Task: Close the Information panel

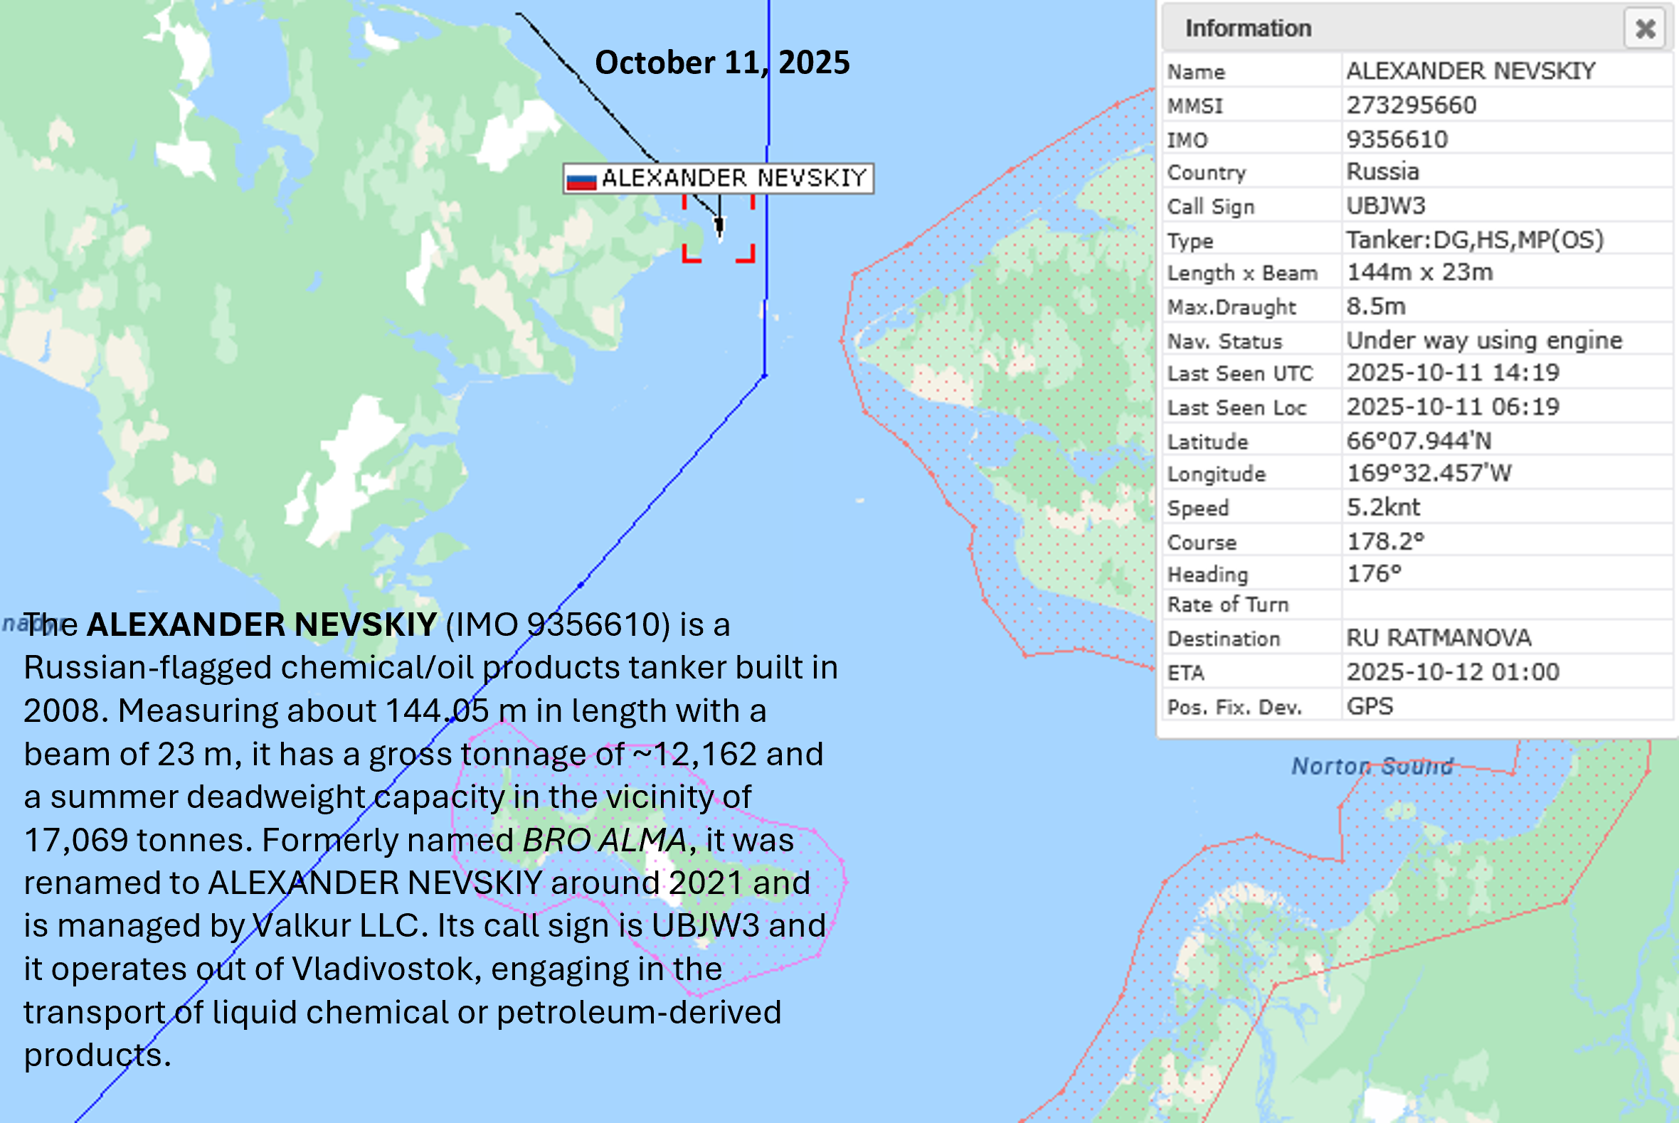Action: (1645, 28)
